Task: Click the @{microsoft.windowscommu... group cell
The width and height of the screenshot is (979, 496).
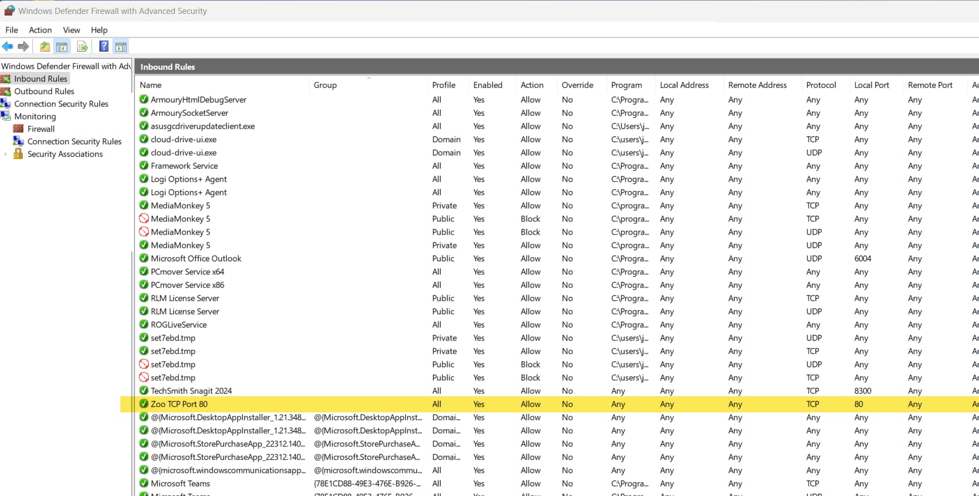Action: [368, 470]
